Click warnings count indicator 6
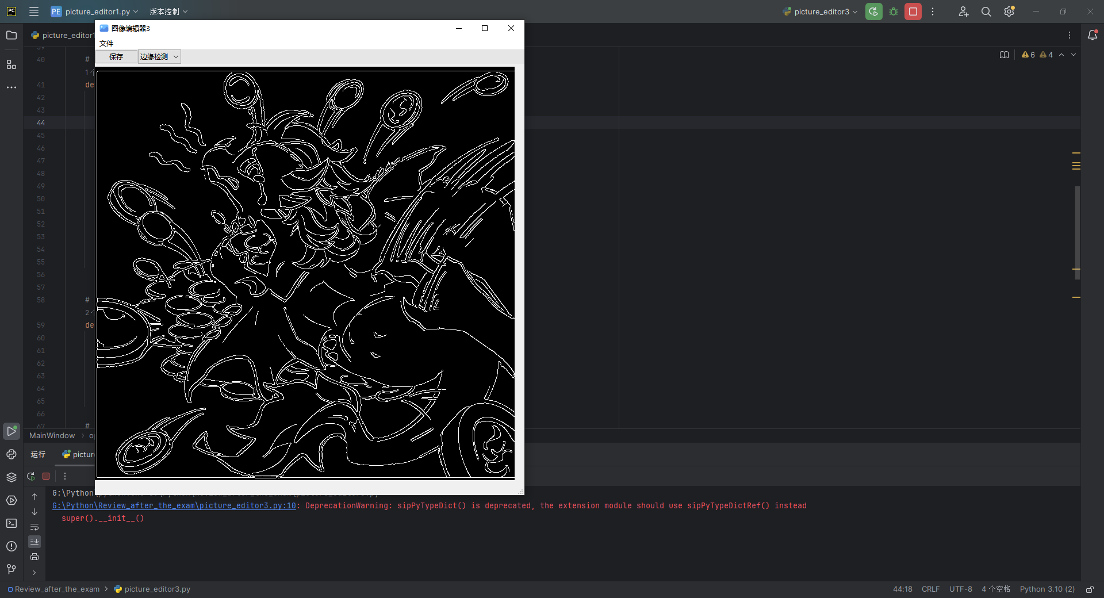This screenshot has height=598, width=1104. [1028, 55]
